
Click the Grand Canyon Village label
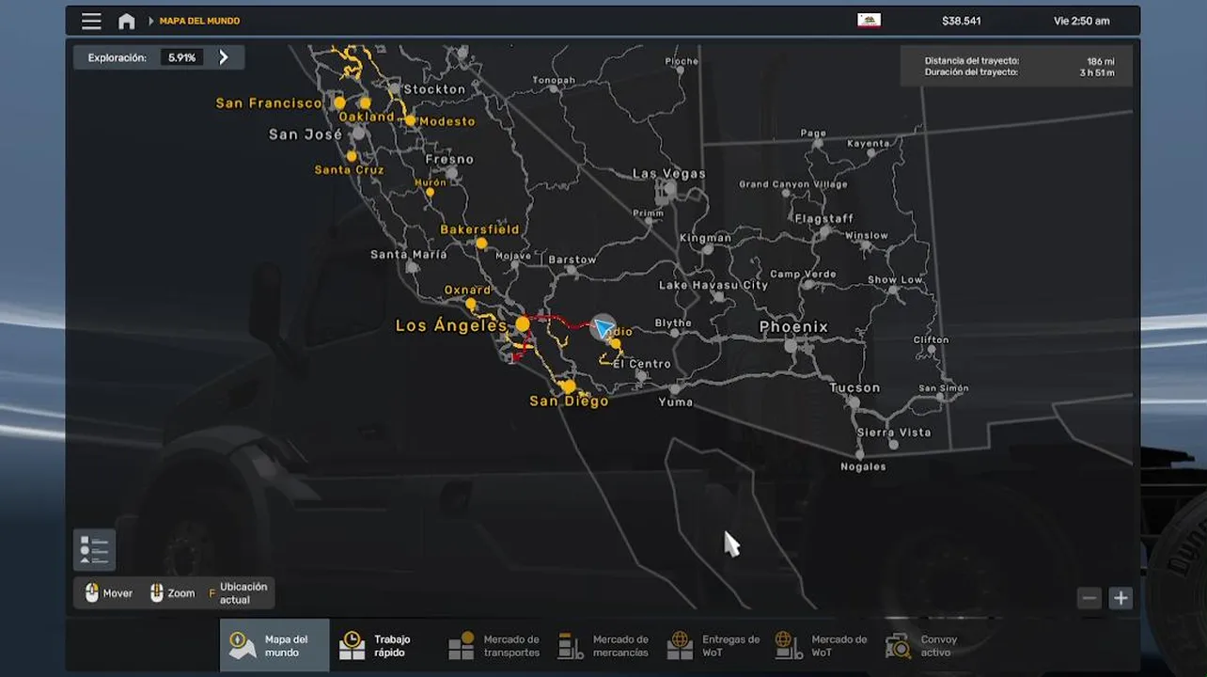pos(793,184)
